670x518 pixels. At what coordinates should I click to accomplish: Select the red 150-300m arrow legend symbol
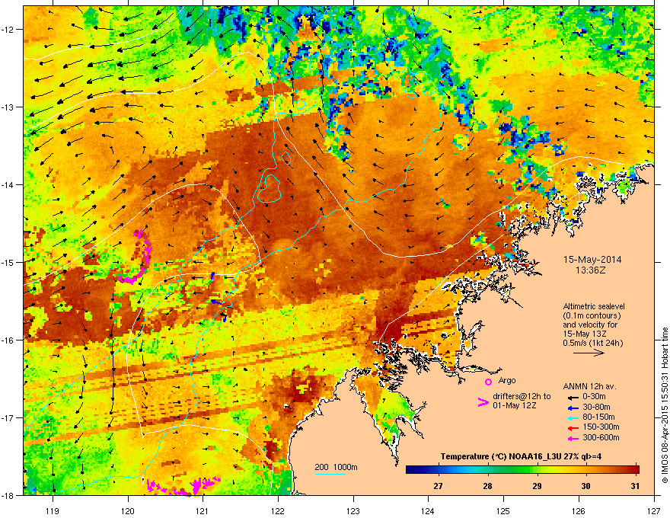tap(573, 428)
